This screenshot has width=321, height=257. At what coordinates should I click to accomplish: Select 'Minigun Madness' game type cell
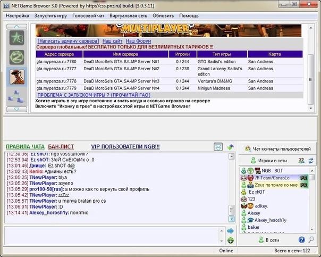pyautogui.click(x=214, y=88)
